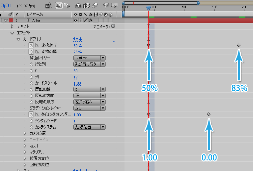253x171 pixels.
Task: Click the Brainstorm icon
Action: point(106,5)
